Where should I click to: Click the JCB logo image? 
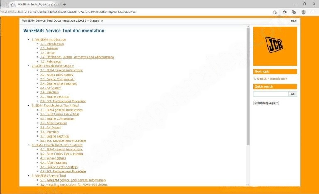pyautogui.click(x=275, y=46)
